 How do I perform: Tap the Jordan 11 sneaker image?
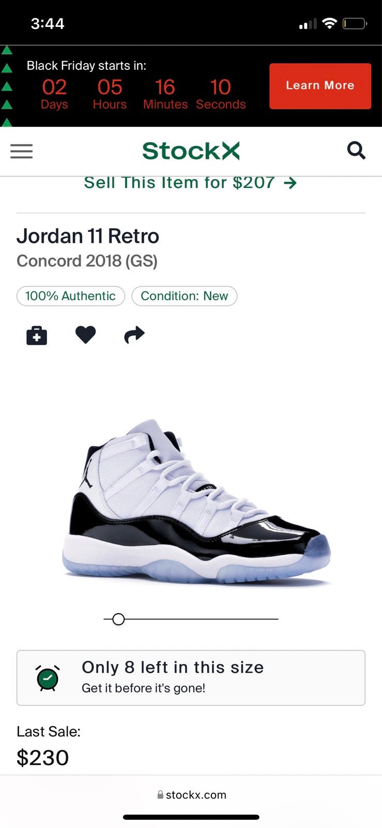pyautogui.click(x=196, y=502)
